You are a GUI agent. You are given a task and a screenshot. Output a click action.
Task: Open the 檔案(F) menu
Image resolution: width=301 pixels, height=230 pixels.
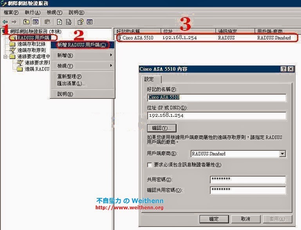(11, 12)
